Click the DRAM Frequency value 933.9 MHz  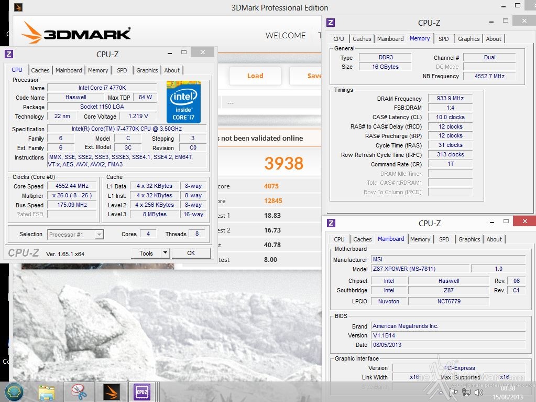click(x=450, y=98)
